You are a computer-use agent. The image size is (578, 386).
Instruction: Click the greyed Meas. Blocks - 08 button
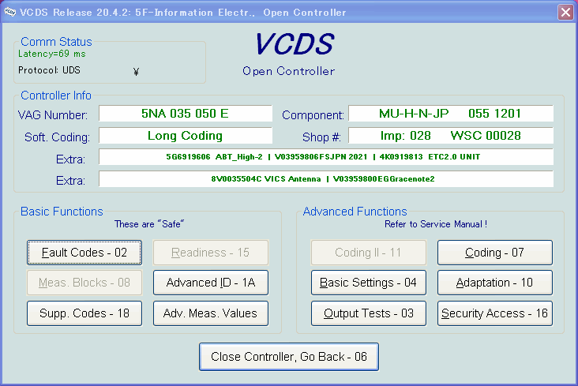point(84,283)
